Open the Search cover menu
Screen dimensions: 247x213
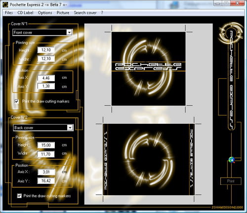point(85,13)
